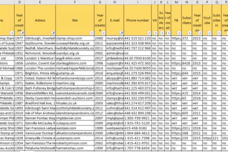Open filter dropdown in column D header

click(x=22, y=33)
